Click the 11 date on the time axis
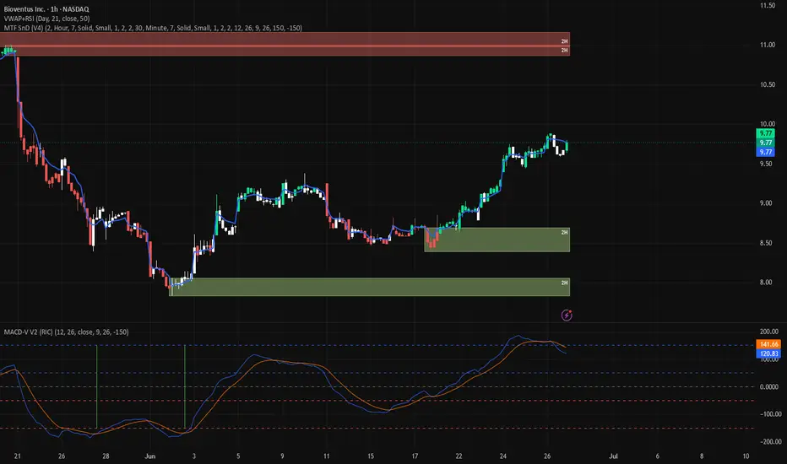The width and height of the screenshot is (787, 464). (x=326, y=456)
